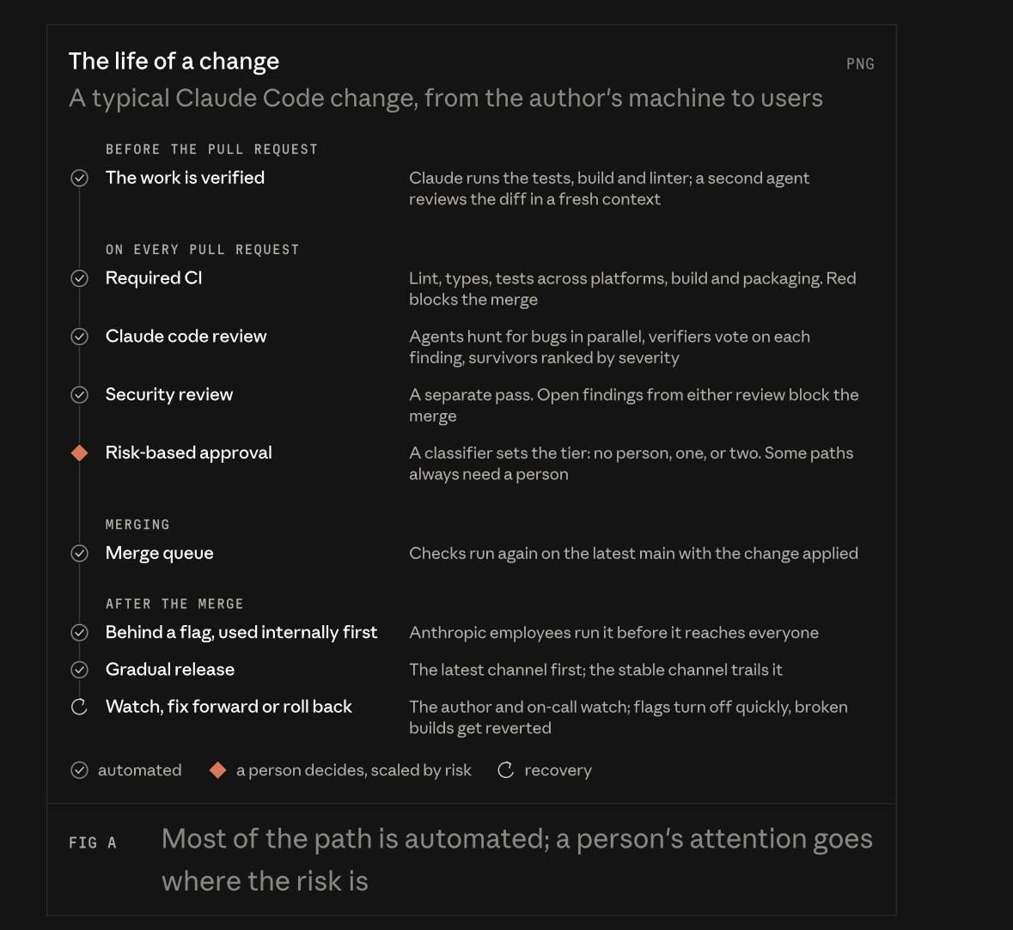The width and height of the screenshot is (1013, 930).
Task: Select the check icon for Claude code review
Action: (x=79, y=337)
